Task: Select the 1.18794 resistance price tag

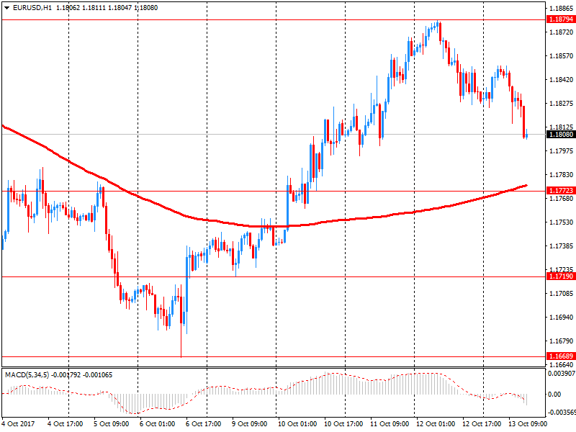Action: click(x=561, y=19)
